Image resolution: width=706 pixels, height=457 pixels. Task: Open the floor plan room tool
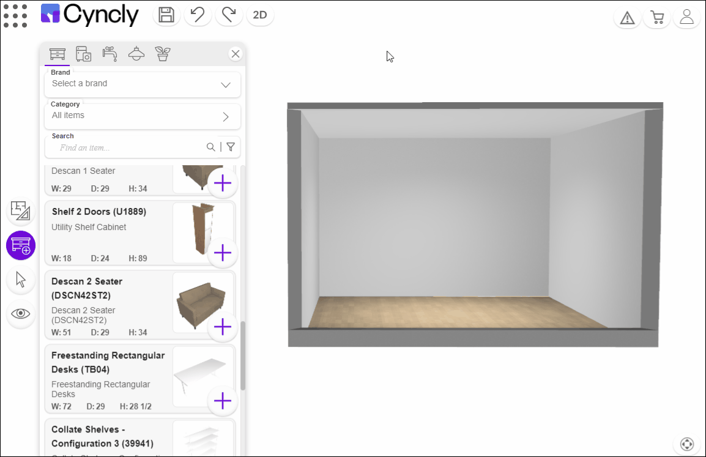[21, 210]
